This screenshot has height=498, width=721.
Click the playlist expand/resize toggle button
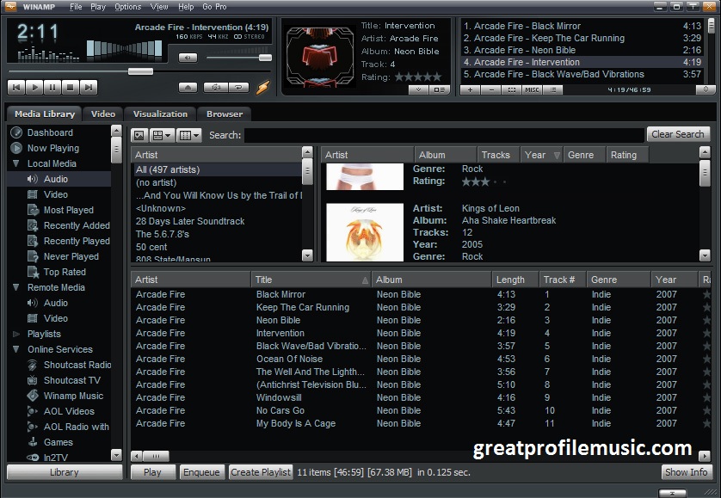[706, 89]
